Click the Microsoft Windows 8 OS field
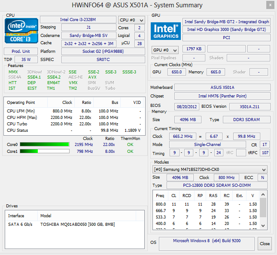Viewport: 277px width, 255px height. [207, 244]
